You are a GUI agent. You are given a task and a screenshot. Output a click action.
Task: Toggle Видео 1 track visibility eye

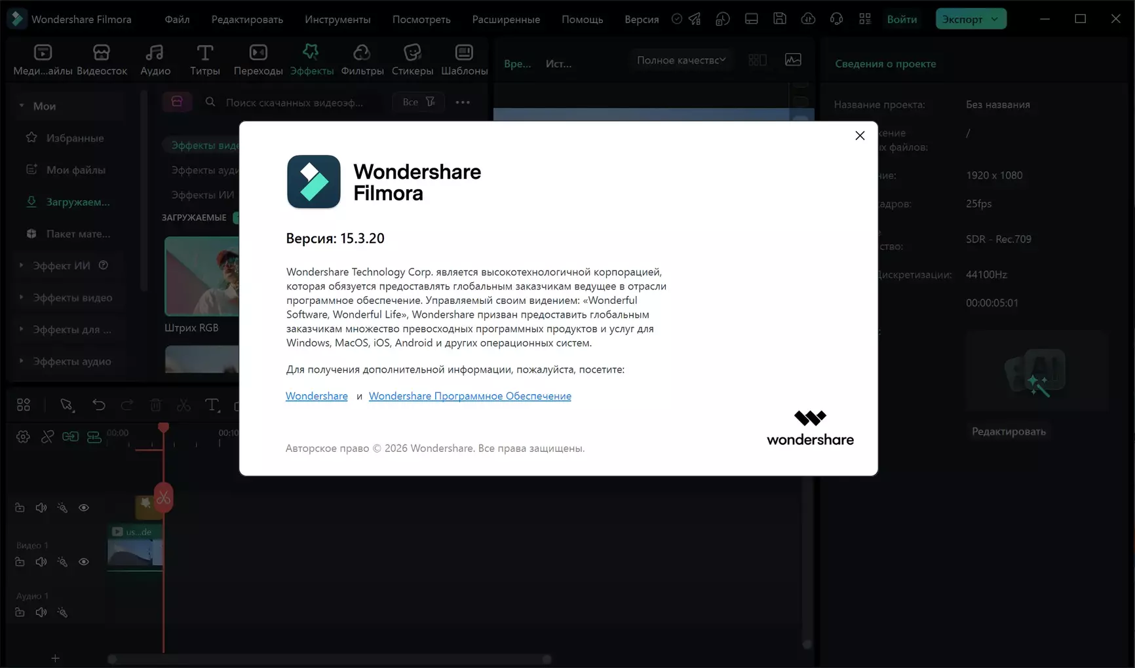coord(84,562)
